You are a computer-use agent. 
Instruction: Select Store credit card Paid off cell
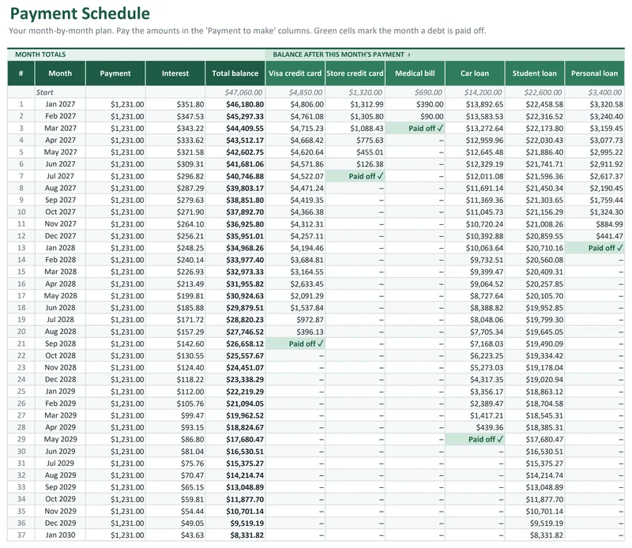pyautogui.click(x=355, y=176)
